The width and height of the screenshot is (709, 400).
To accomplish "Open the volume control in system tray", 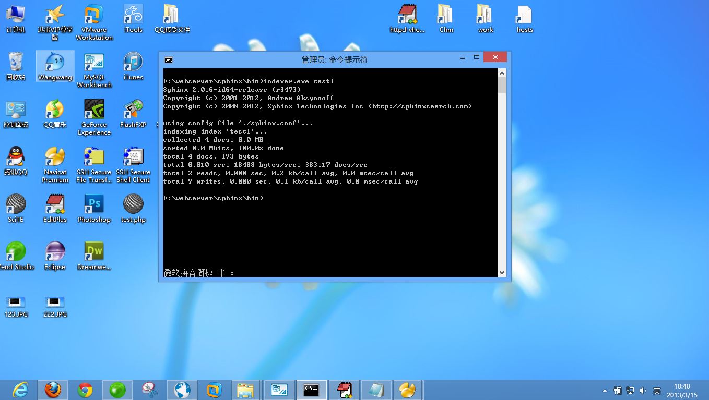I will coord(643,390).
